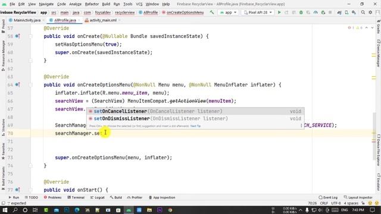This screenshot has width=381, height=214.
Task: Click the Make Project hammer icon
Action: [212, 12]
